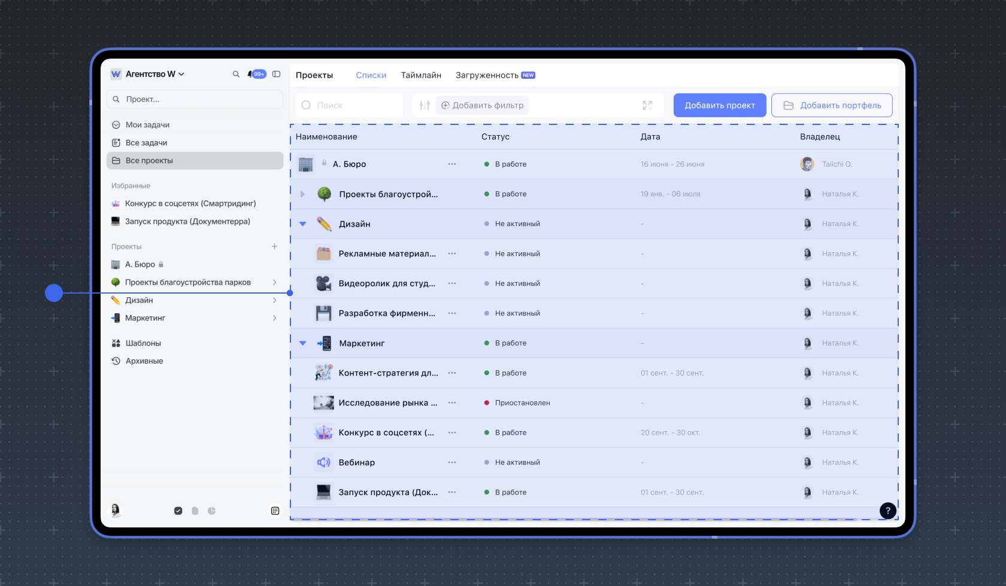The height and width of the screenshot is (586, 1006).
Task: Open the apps grid icon in sidebar footer
Action: tap(275, 511)
